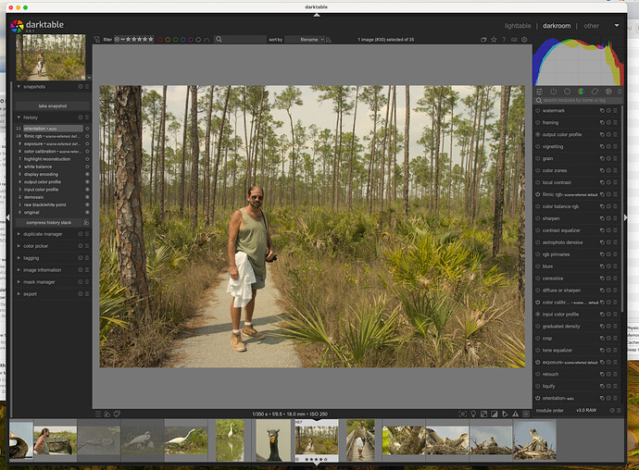The width and height of the screenshot is (639, 470).
Task: Collapse the history panel
Action: click(x=19, y=117)
